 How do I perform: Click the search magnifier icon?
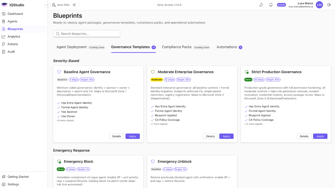coord(58,34)
